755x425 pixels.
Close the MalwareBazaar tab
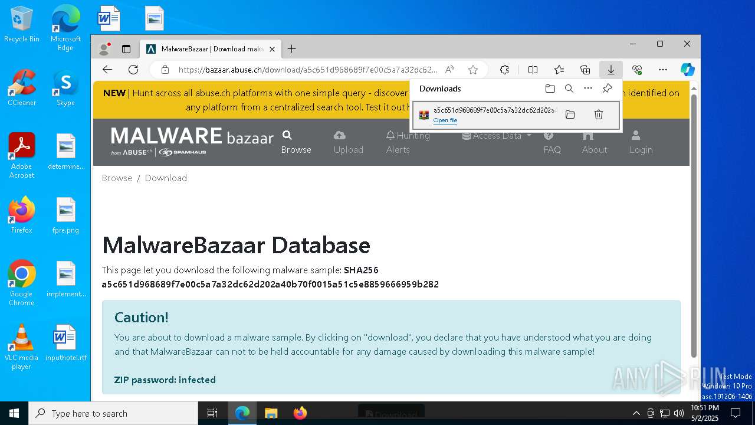click(x=272, y=49)
